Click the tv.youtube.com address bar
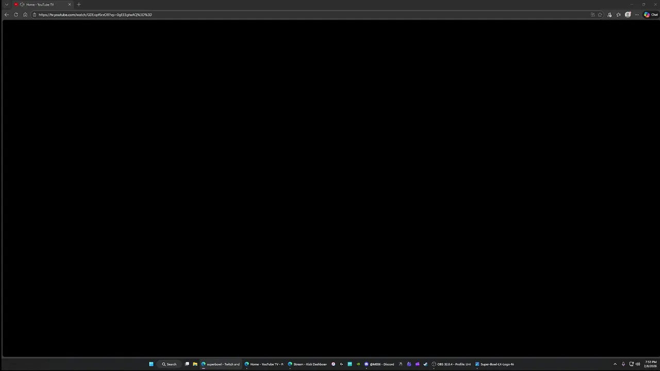 (x=309, y=14)
